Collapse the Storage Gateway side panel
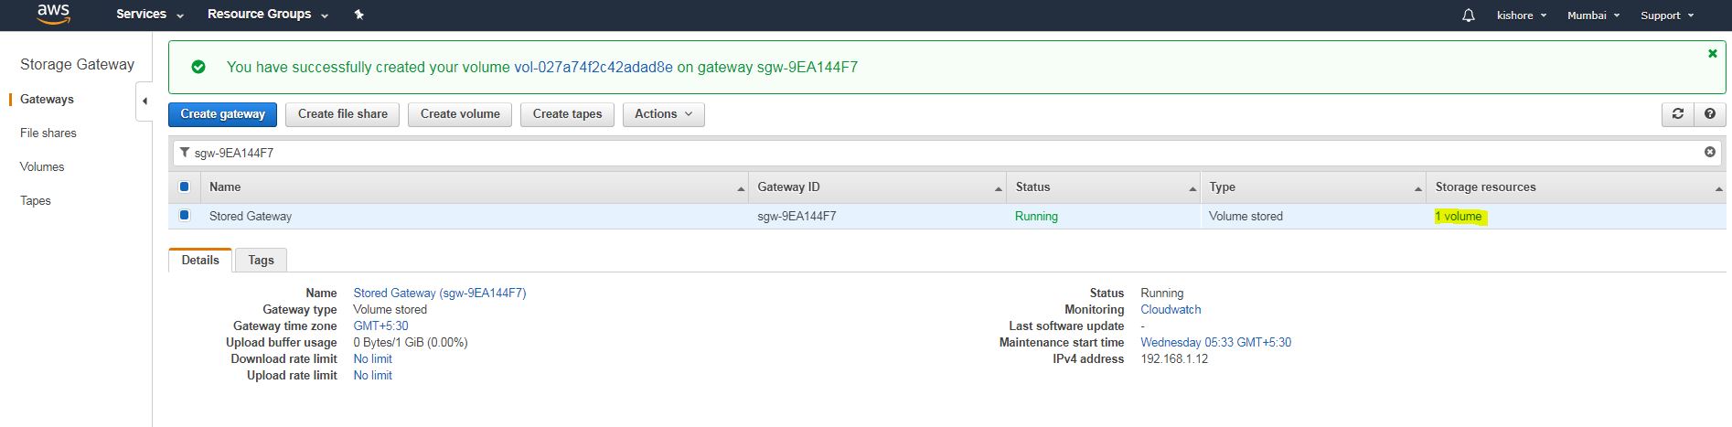 point(144,101)
